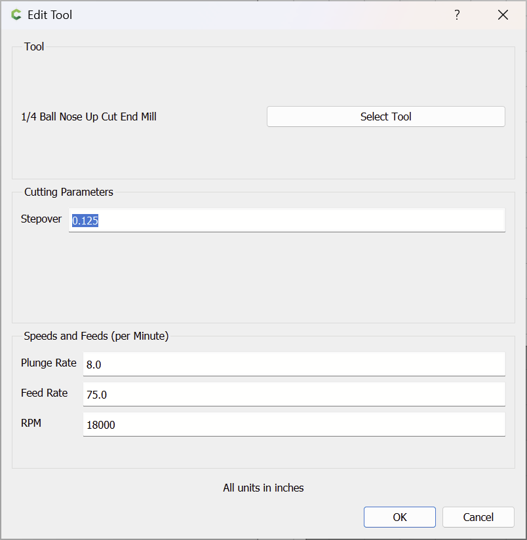Select the Feed Rate input box
Viewport: 527px width, 540px height.
click(294, 394)
